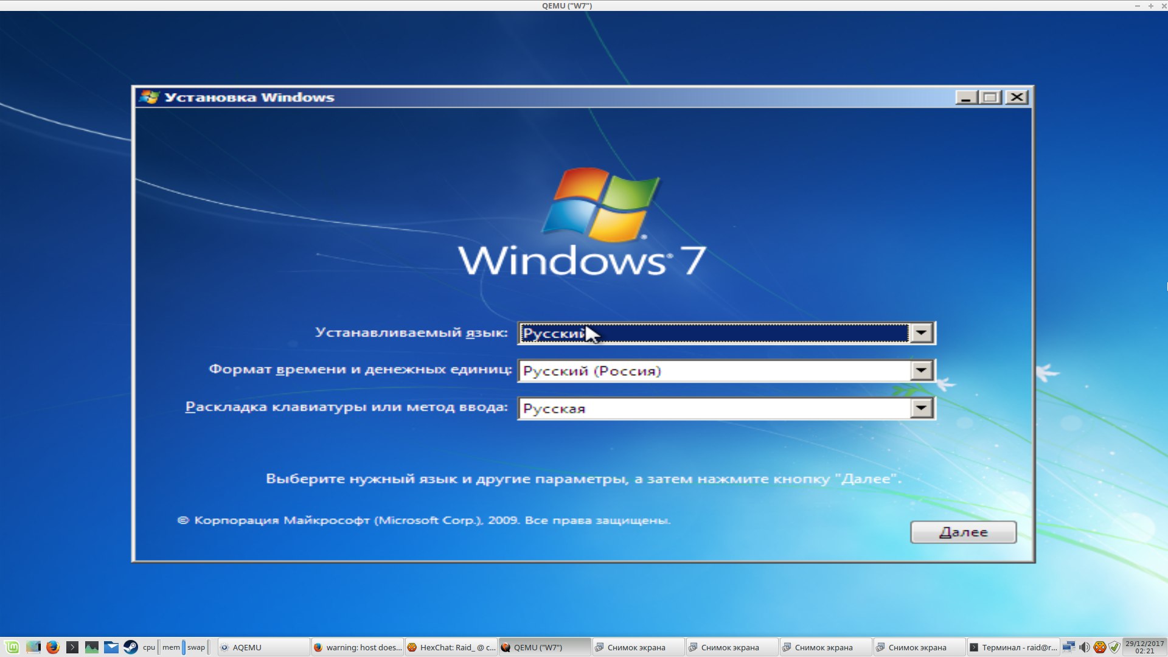Launch Firefox from the panel

53,647
